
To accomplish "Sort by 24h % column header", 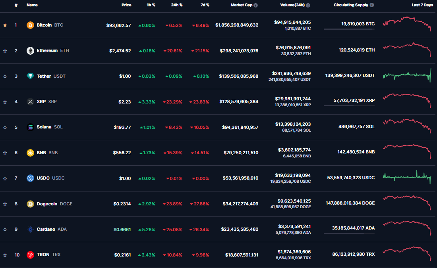I will 176,5.
